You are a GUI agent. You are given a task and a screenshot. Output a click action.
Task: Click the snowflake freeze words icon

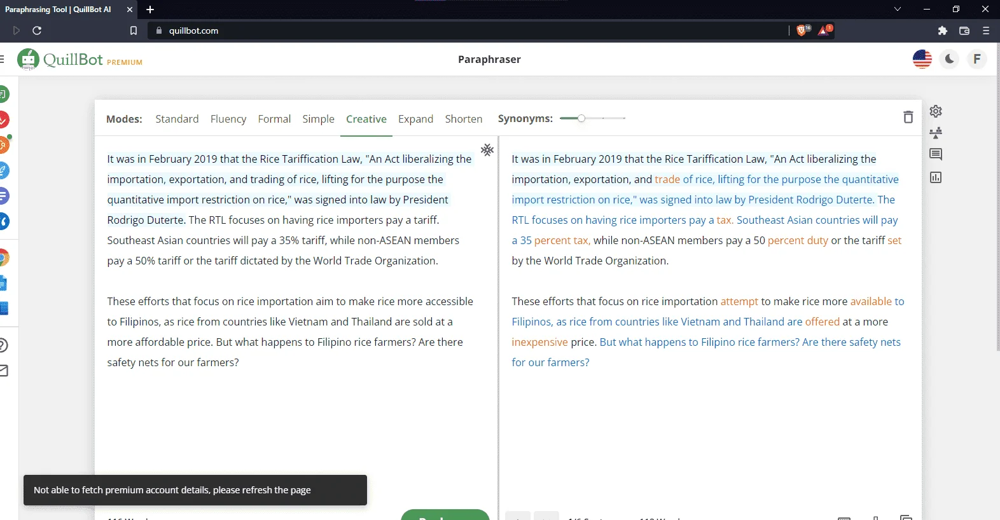(x=487, y=150)
